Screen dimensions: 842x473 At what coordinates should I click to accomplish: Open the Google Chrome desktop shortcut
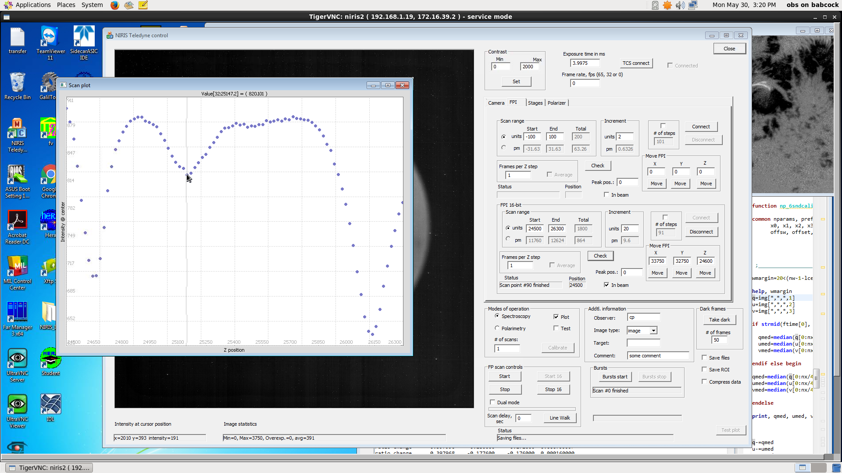49,181
